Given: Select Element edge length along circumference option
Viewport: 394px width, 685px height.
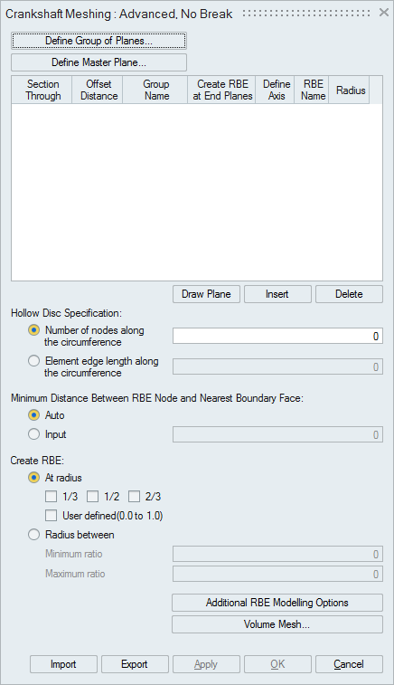Looking at the screenshot, I should (x=33, y=361).
